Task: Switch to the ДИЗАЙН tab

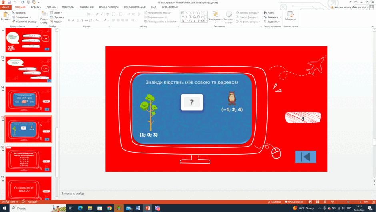Action: (x=51, y=7)
